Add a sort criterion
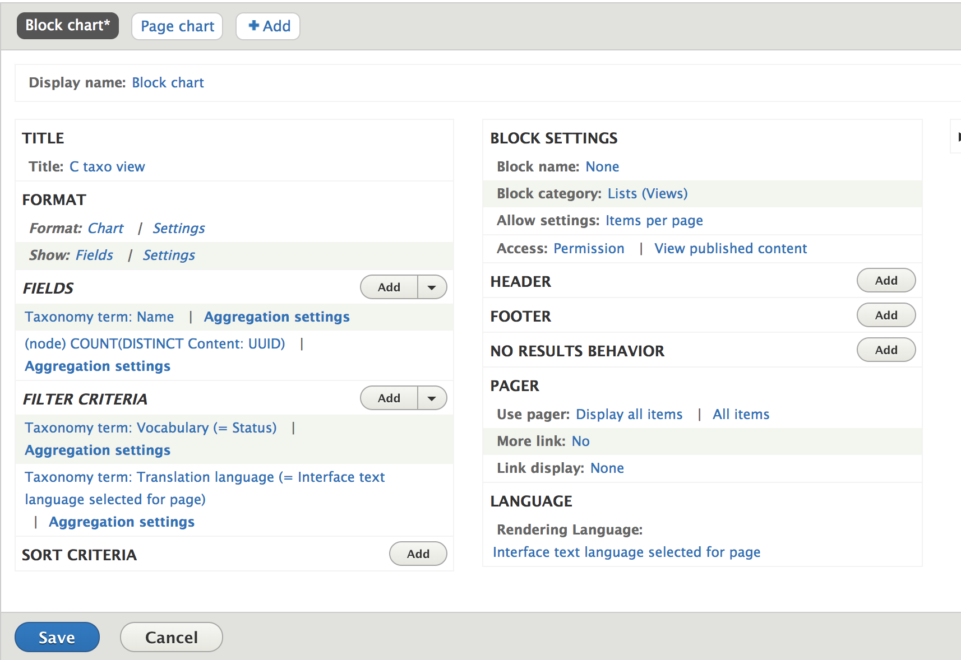The height and width of the screenshot is (660, 961). click(x=418, y=554)
